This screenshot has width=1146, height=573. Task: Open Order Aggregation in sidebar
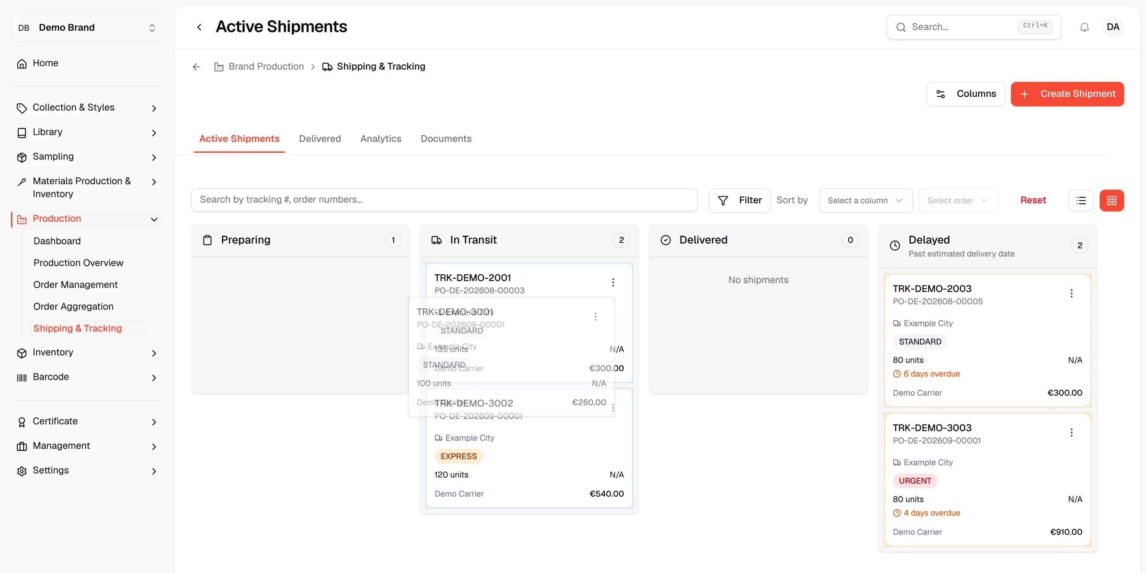tap(73, 306)
